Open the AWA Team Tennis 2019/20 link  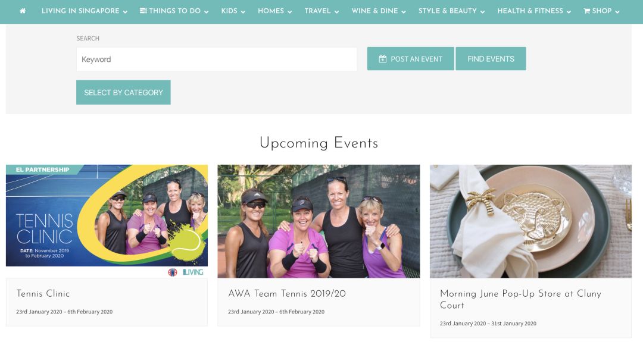point(286,294)
